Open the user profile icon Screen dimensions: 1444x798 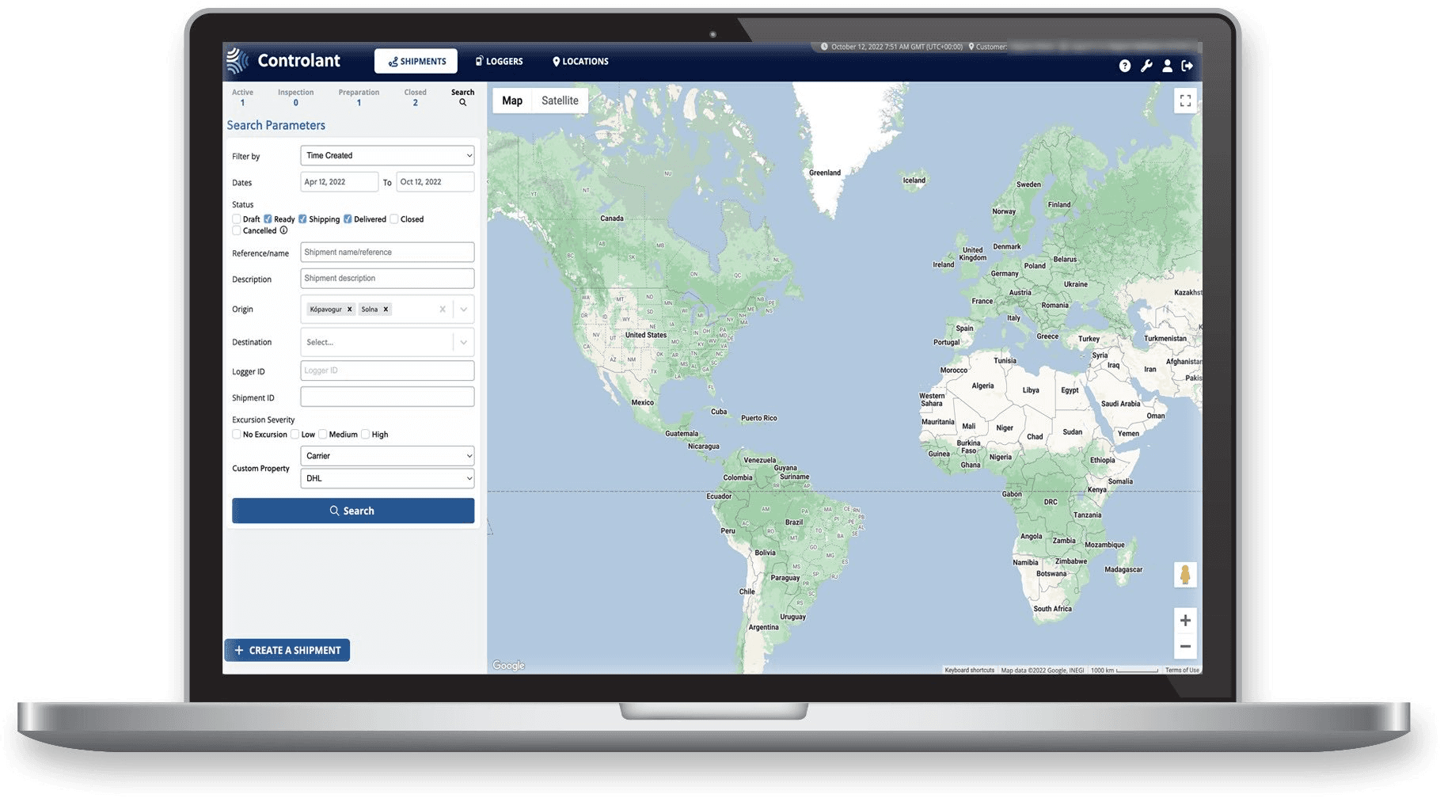[1167, 66]
